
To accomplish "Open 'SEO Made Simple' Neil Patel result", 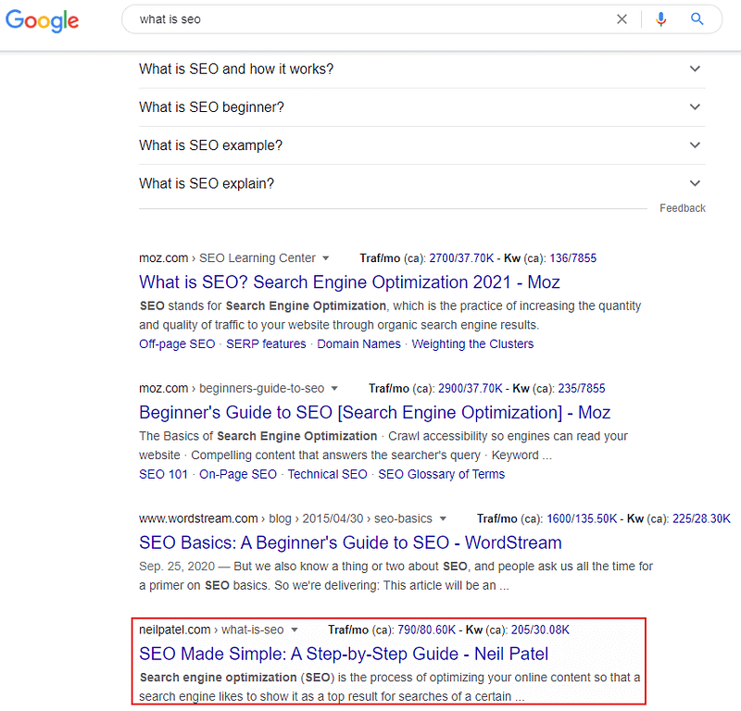I will pyautogui.click(x=344, y=654).
